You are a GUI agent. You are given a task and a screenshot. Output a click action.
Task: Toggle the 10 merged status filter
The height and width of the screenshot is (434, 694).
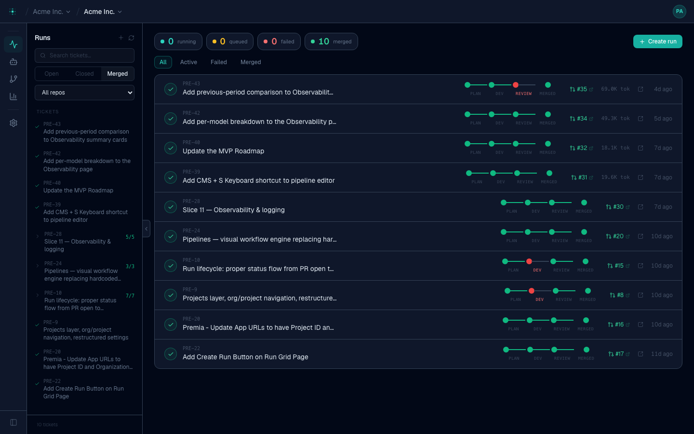pyautogui.click(x=331, y=41)
